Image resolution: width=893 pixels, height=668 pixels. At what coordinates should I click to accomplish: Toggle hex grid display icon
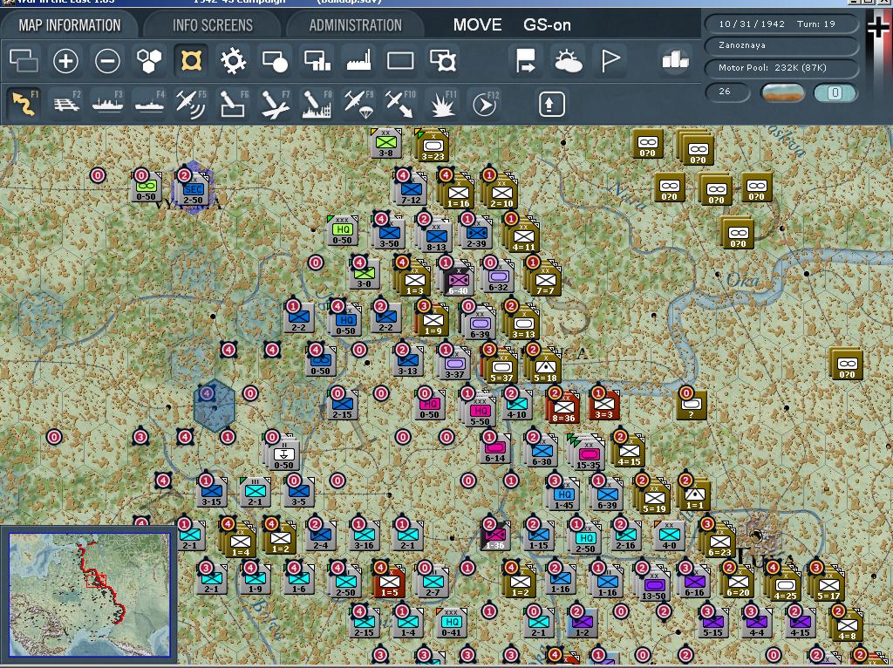149,60
